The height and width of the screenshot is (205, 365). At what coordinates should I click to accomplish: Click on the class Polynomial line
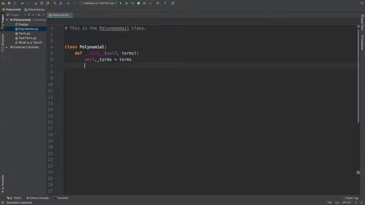(x=86, y=47)
